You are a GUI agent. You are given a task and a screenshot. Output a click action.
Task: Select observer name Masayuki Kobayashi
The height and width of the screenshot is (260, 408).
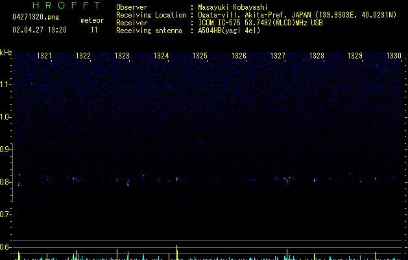pos(233,7)
